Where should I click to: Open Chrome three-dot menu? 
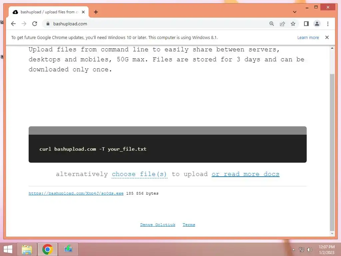pyautogui.click(x=328, y=24)
